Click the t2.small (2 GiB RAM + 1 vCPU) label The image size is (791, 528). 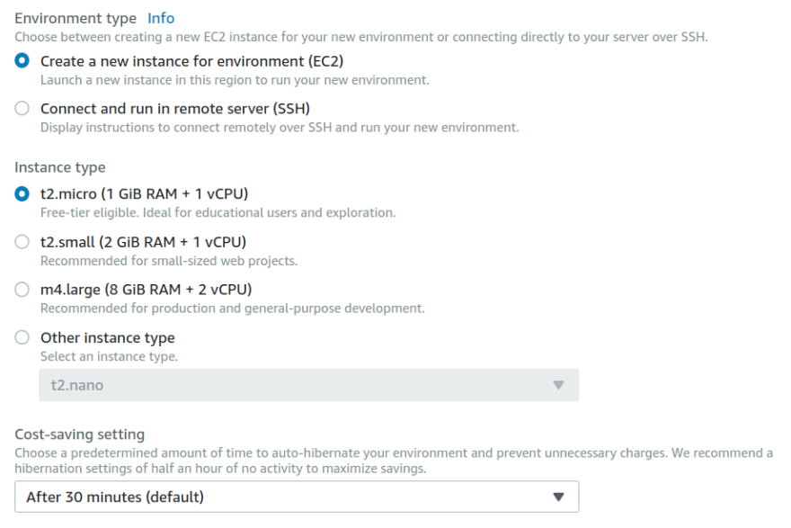point(143,242)
